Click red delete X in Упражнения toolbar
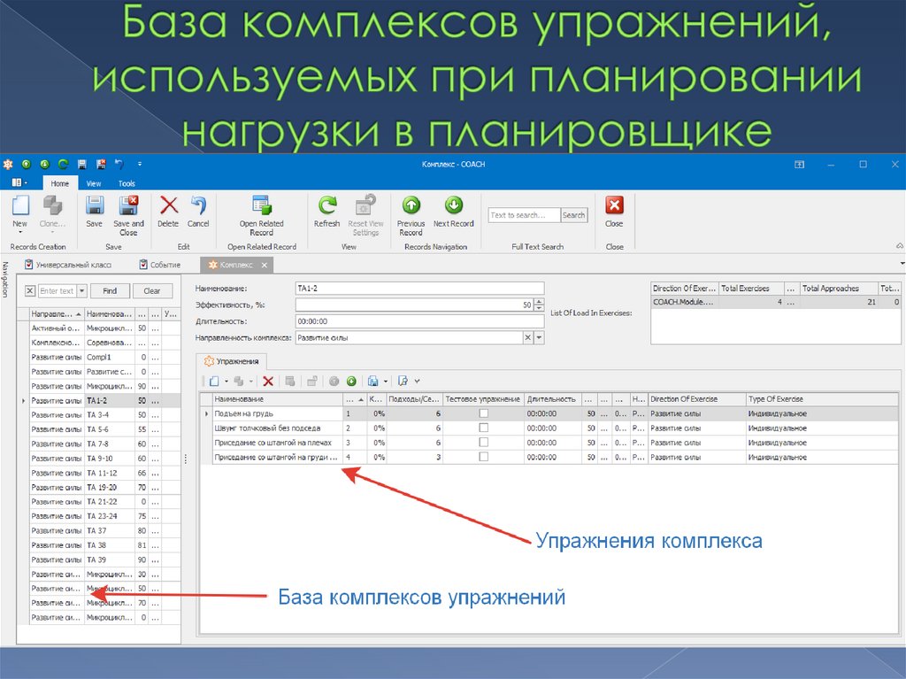The height and width of the screenshot is (679, 906). pos(268,382)
